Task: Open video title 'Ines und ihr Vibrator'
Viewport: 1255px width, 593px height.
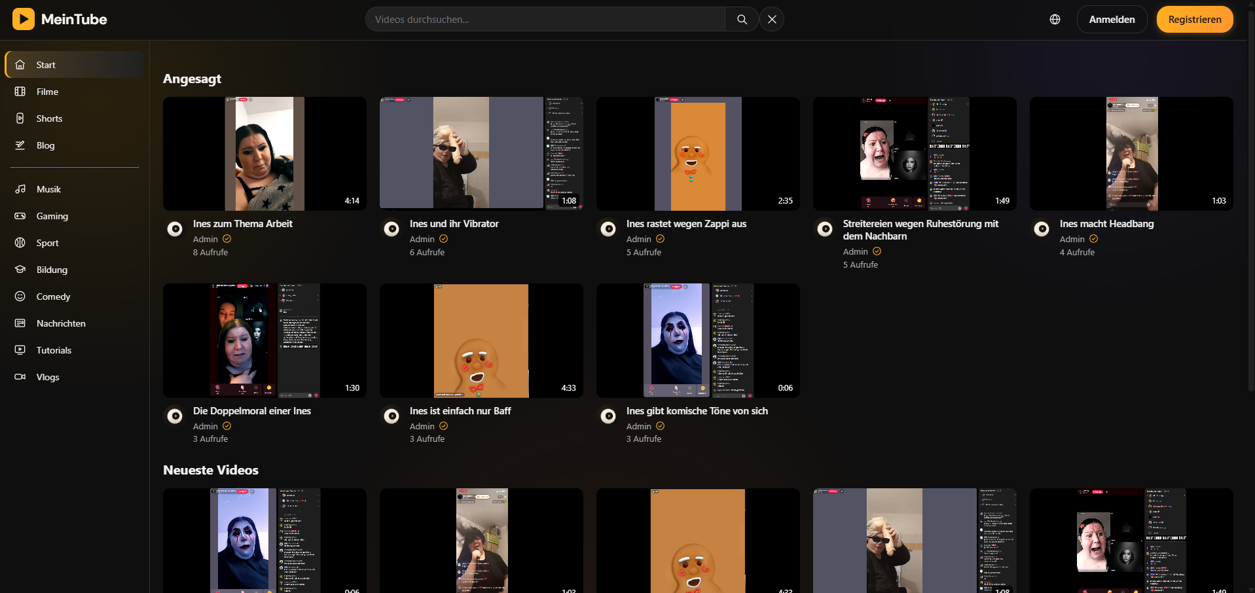Action: (454, 224)
